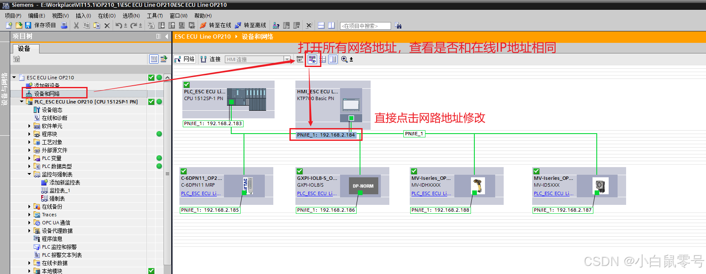706x274 pixels.
Task: Start search with the binoculars icon
Action: point(398,25)
